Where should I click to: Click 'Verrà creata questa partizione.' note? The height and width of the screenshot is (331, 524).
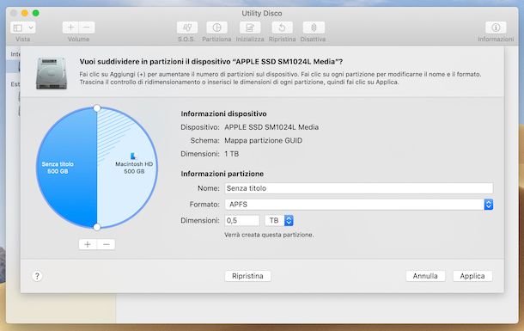pyautogui.click(x=269, y=235)
